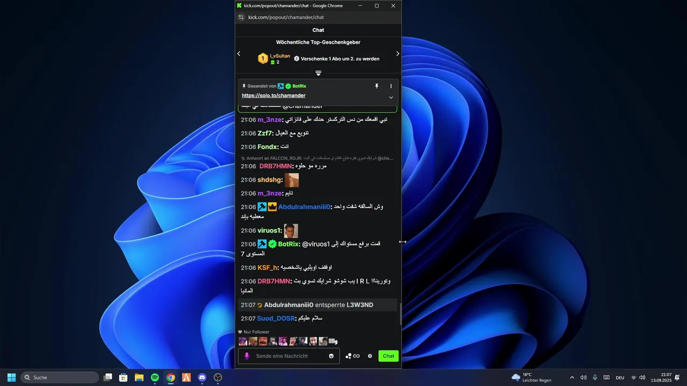687x386 pixels.
Task: Click verified badge in pinned message header
Action: coord(288,86)
